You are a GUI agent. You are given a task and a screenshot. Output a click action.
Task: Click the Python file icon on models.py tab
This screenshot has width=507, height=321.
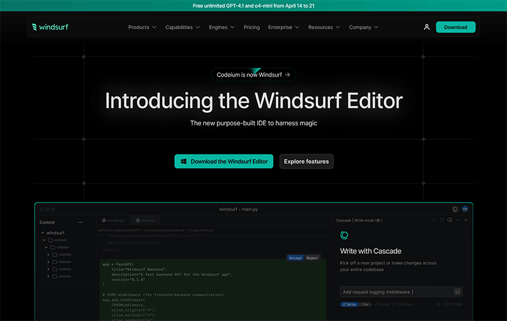[104, 220]
